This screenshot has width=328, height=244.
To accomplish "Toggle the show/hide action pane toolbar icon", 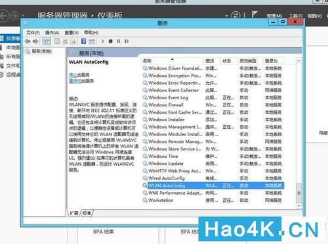I will tap(92, 41).
